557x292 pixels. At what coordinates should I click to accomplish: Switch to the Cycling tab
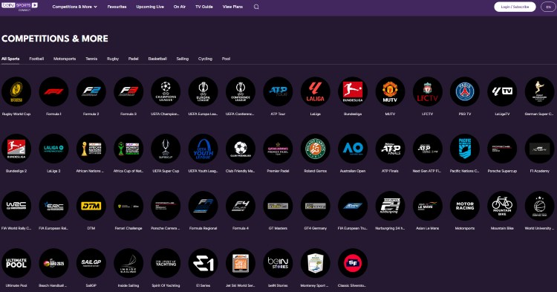pyautogui.click(x=205, y=59)
